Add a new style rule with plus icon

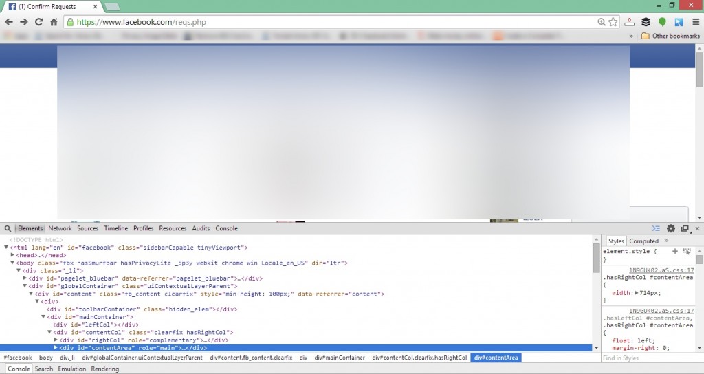(x=675, y=252)
